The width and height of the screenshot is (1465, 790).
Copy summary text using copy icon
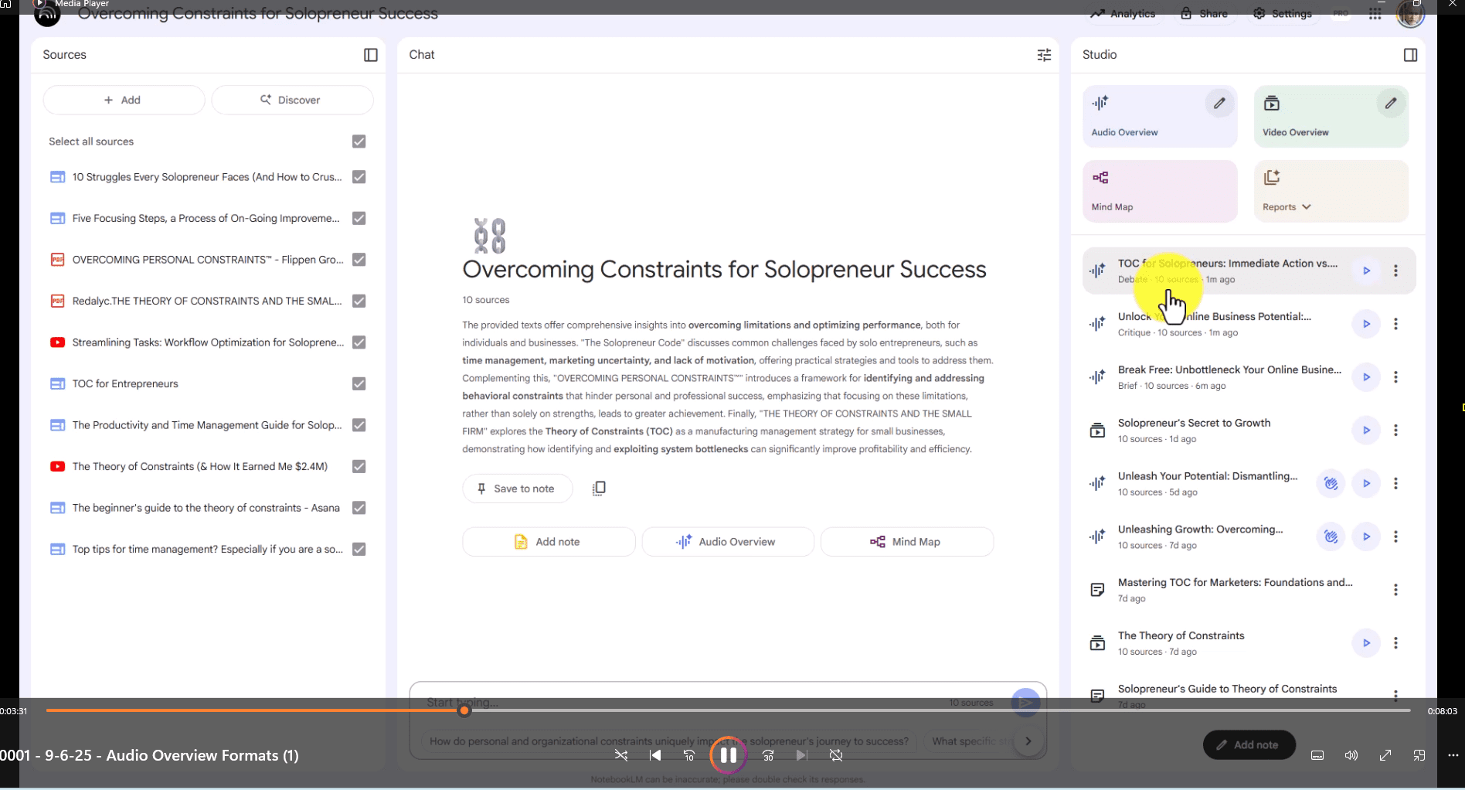599,489
